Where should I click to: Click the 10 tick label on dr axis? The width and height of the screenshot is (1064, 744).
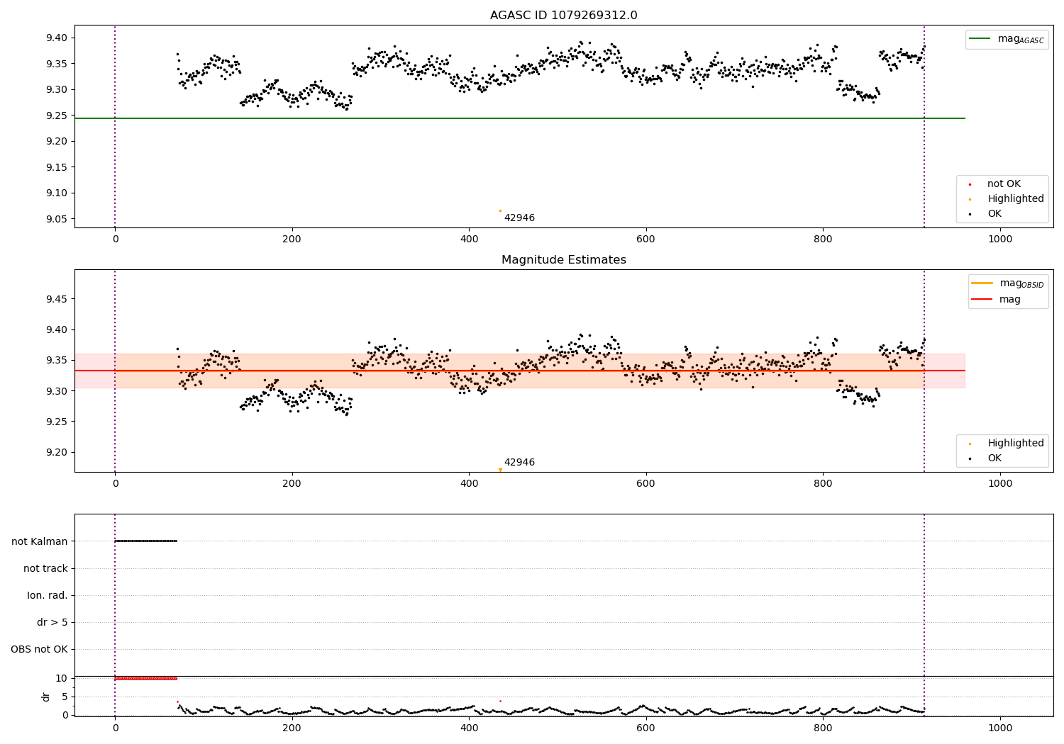(x=61, y=678)
